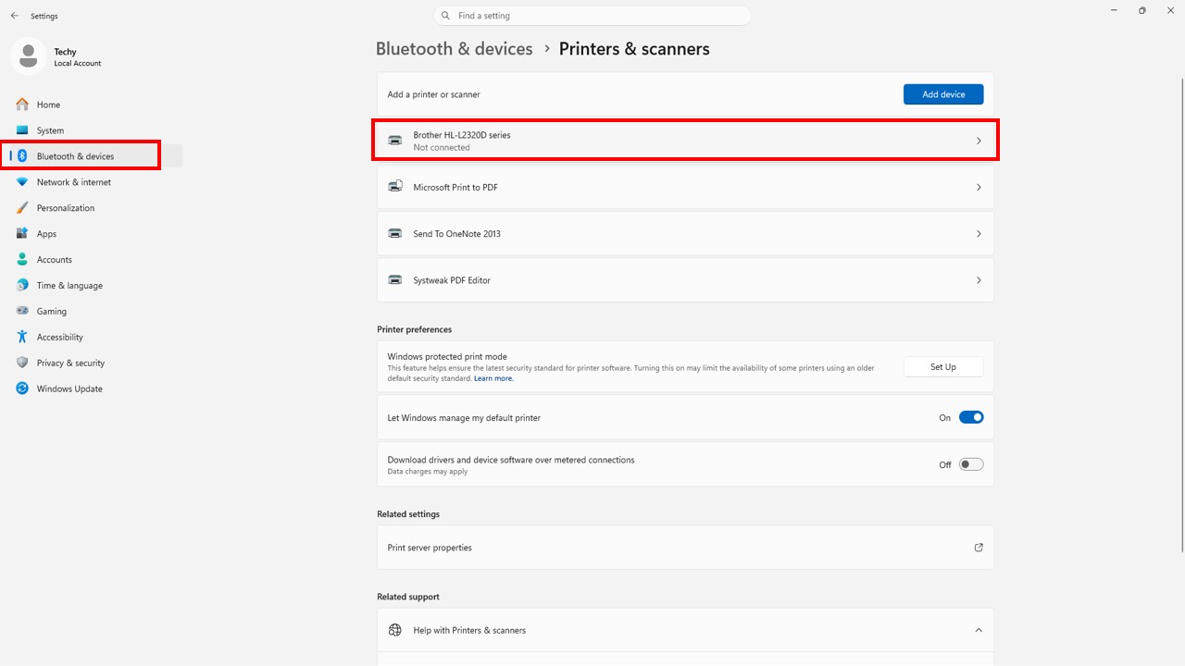This screenshot has width=1185, height=666.
Task: Open Microsoft Print to PDF chevron
Action: tap(979, 187)
